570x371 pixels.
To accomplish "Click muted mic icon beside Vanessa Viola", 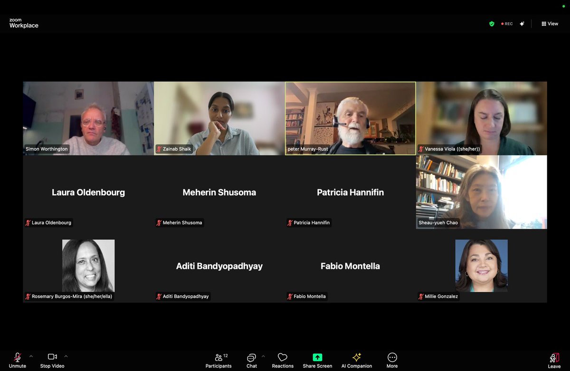I will click(421, 149).
